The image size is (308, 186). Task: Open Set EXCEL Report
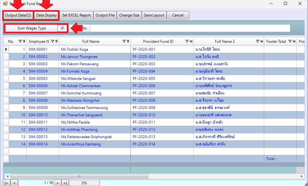pyautogui.click(x=76, y=15)
